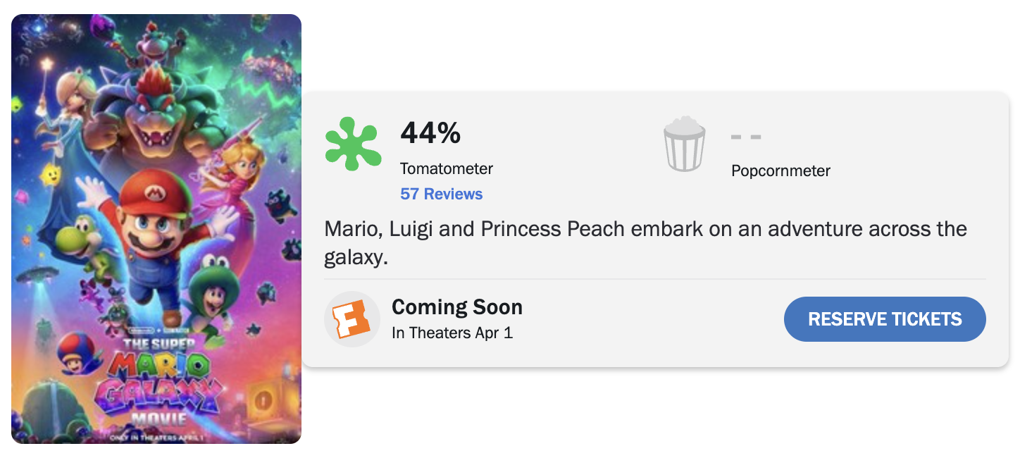
Task: Open the Super Mario Galaxy Movie poster
Action: pyautogui.click(x=156, y=229)
